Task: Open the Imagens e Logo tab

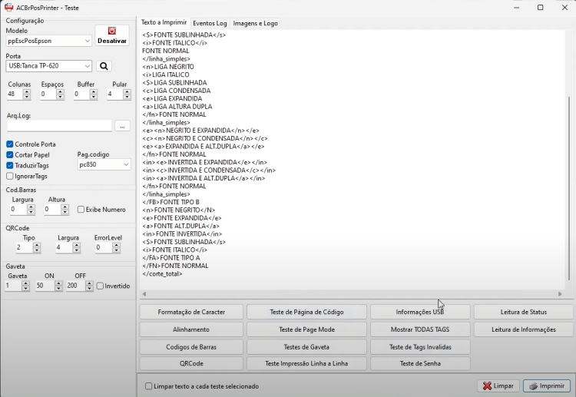Action: point(255,23)
